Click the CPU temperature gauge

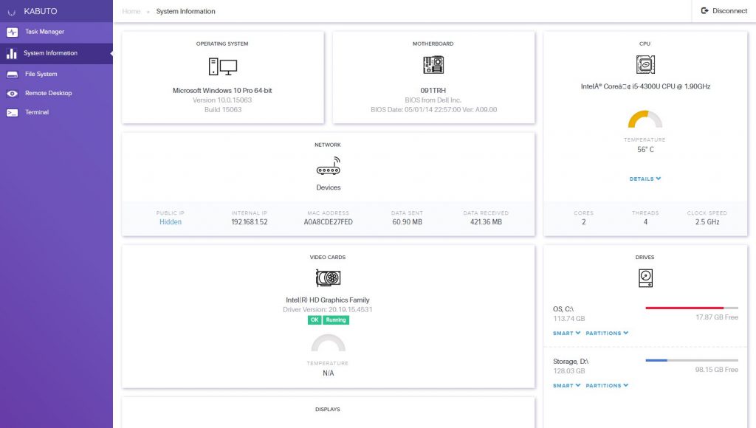coord(645,119)
